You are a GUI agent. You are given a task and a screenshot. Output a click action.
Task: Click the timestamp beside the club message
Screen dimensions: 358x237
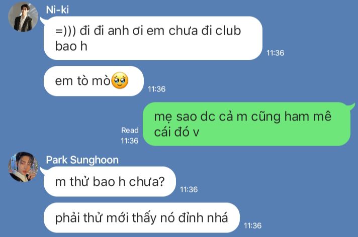point(276,53)
